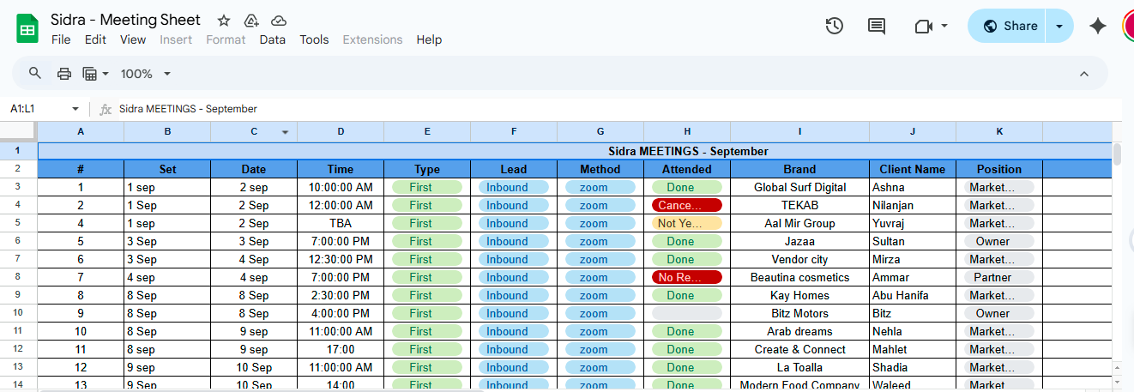
Task: Click the move to folder icon
Action: point(251,21)
